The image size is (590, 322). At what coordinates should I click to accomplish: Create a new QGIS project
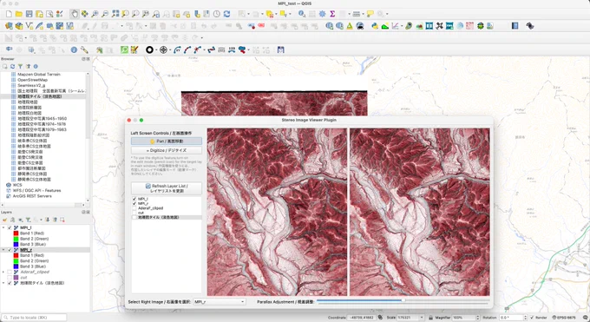(x=9, y=14)
